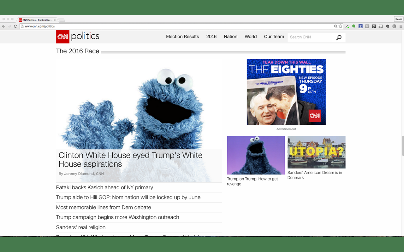Image resolution: width=404 pixels, height=252 pixels.
Task: Open the Clinton White House eyed Trump's headline
Action: pyautogui.click(x=130, y=160)
